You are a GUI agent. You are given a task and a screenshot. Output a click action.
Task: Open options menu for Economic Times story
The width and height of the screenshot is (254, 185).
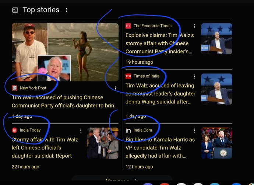pos(195,26)
